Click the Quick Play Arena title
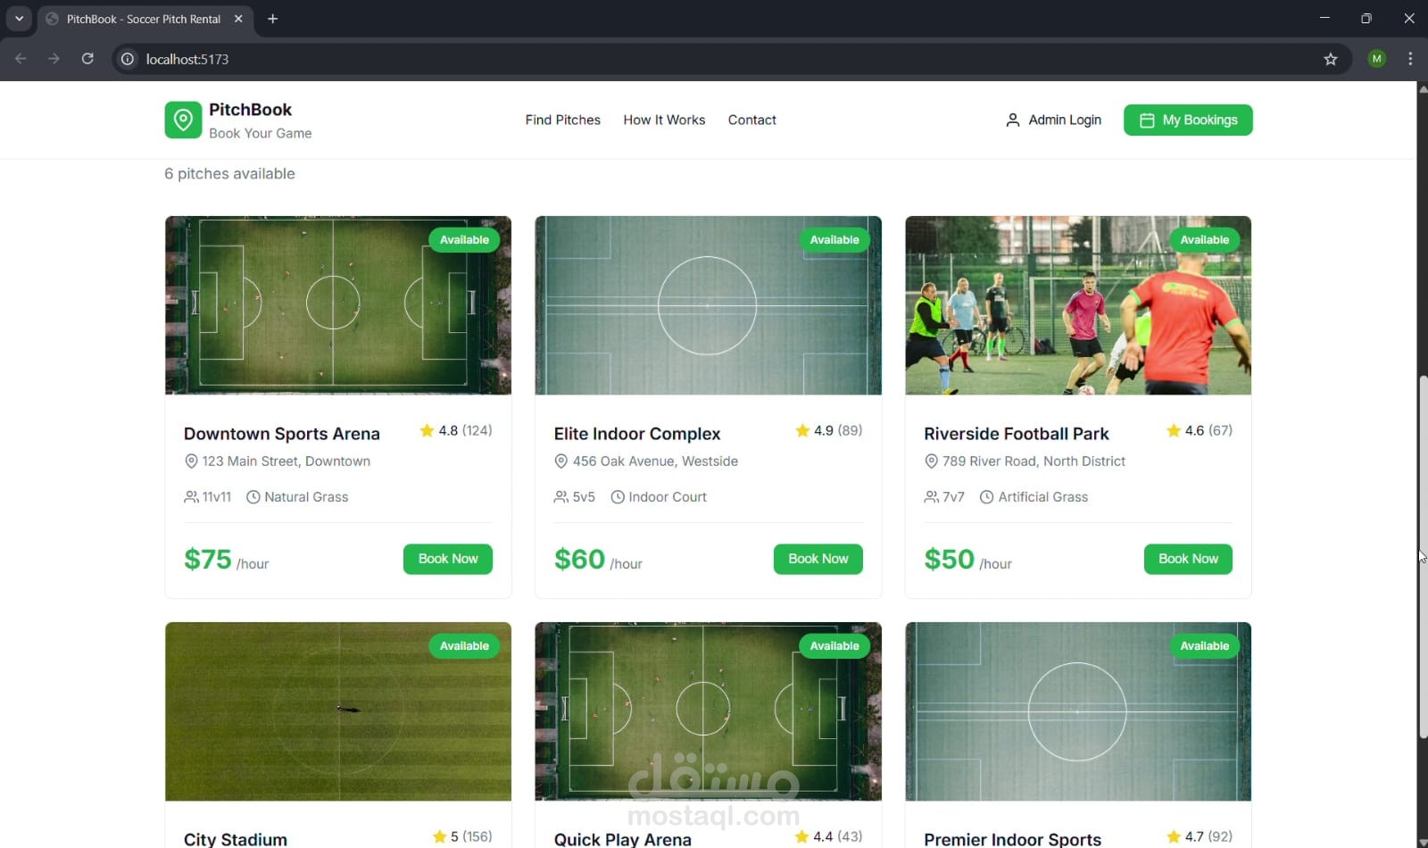1428x848 pixels. point(623,839)
